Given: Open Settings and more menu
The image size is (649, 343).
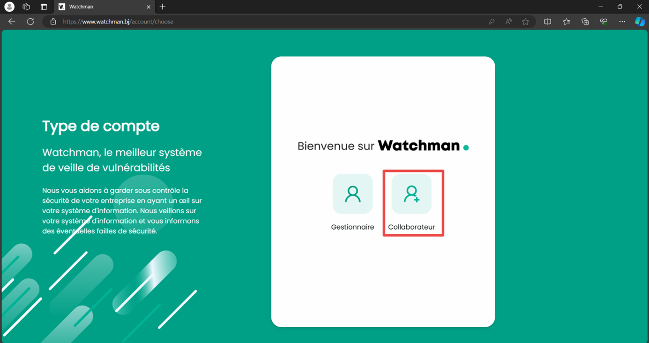Looking at the screenshot, I should click(622, 22).
